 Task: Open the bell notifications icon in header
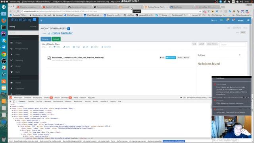pos(227,20)
